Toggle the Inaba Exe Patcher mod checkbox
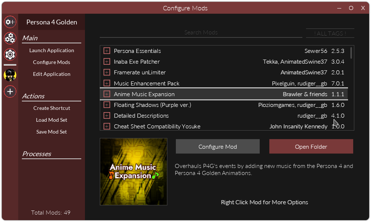 point(107,62)
